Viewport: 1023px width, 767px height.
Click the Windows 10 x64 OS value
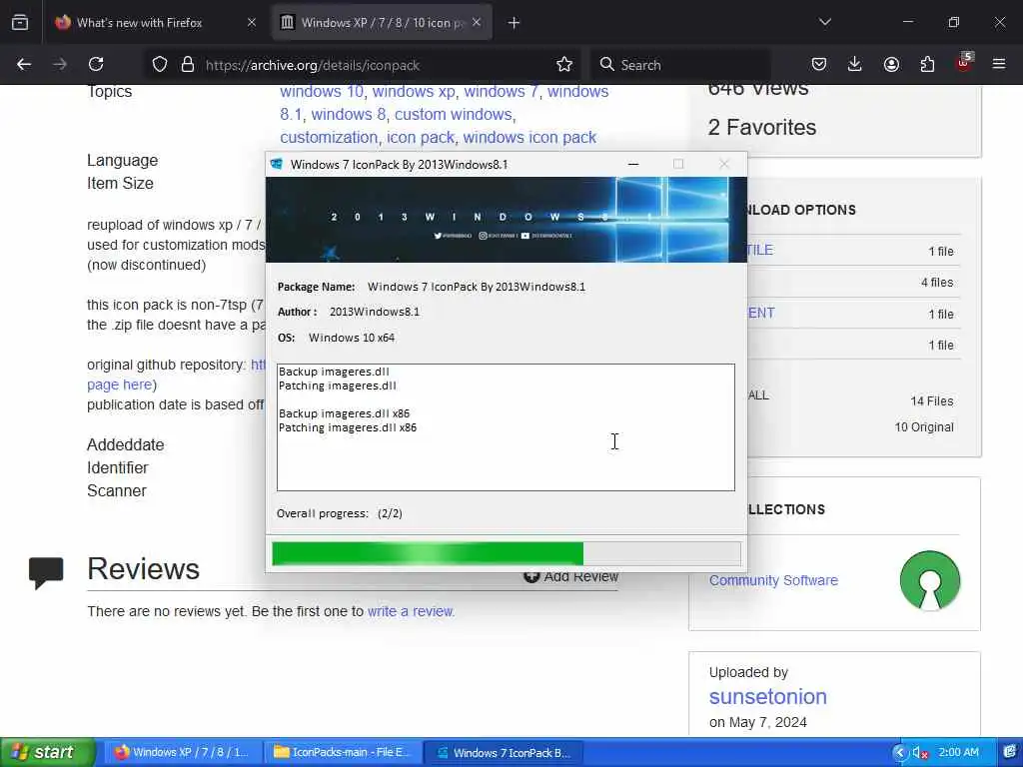tap(352, 338)
